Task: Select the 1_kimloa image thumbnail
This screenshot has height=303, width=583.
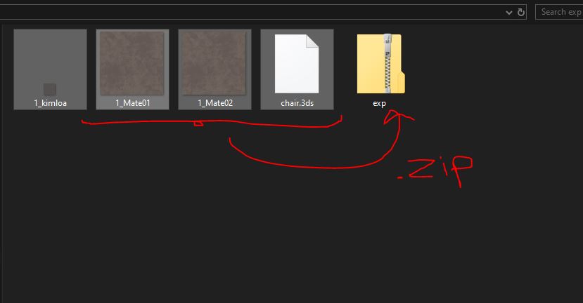Action: click(x=50, y=69)
